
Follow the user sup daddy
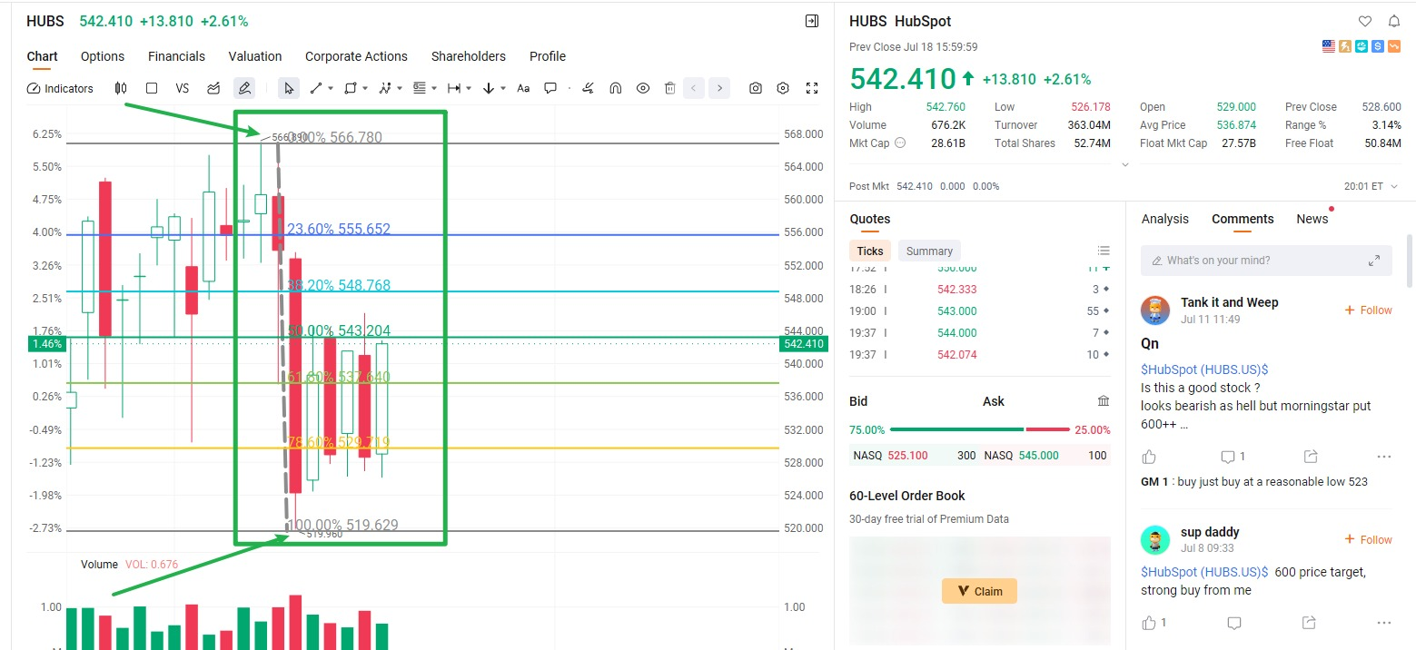[1369, 540]
